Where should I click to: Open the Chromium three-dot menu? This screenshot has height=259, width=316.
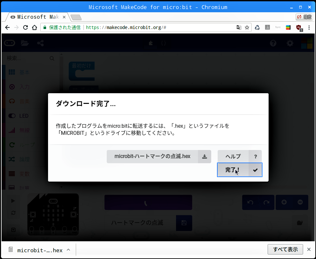(309, 27)
